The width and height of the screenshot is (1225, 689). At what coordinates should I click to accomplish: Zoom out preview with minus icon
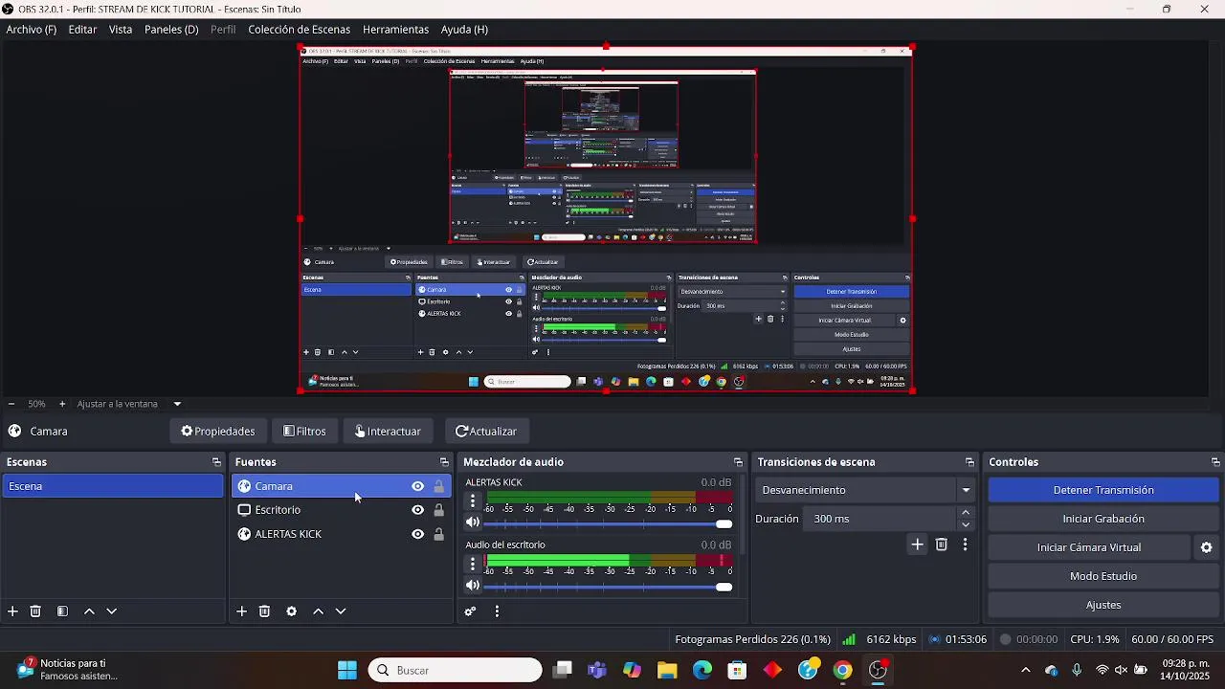[11, 404]
